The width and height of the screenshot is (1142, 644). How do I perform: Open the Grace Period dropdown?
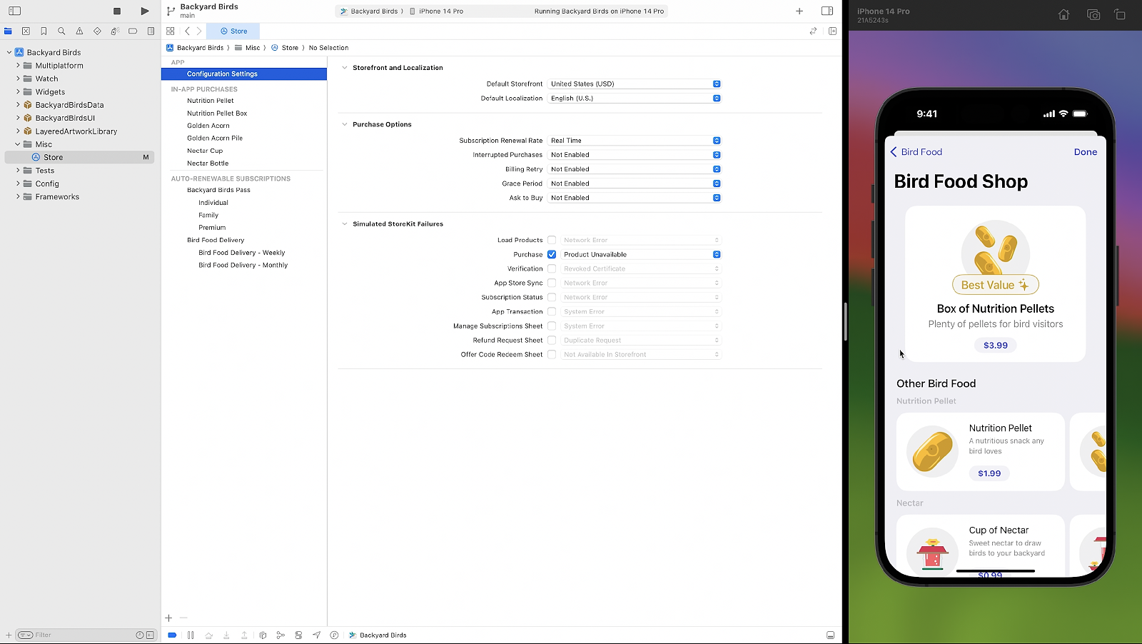click(x=635, y=183)
